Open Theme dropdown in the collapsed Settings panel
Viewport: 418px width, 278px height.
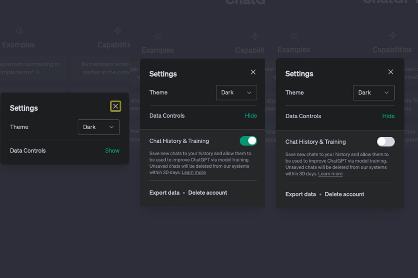(x=99, y=127)
